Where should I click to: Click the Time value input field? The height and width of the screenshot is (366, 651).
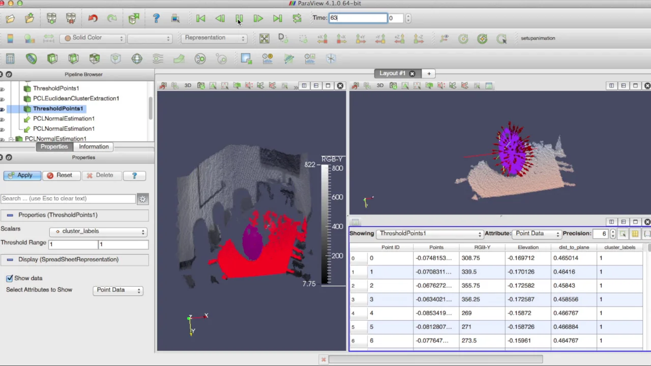358,18
